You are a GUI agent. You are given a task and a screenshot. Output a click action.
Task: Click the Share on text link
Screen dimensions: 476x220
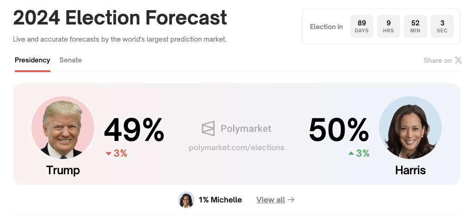click(438, 61)
